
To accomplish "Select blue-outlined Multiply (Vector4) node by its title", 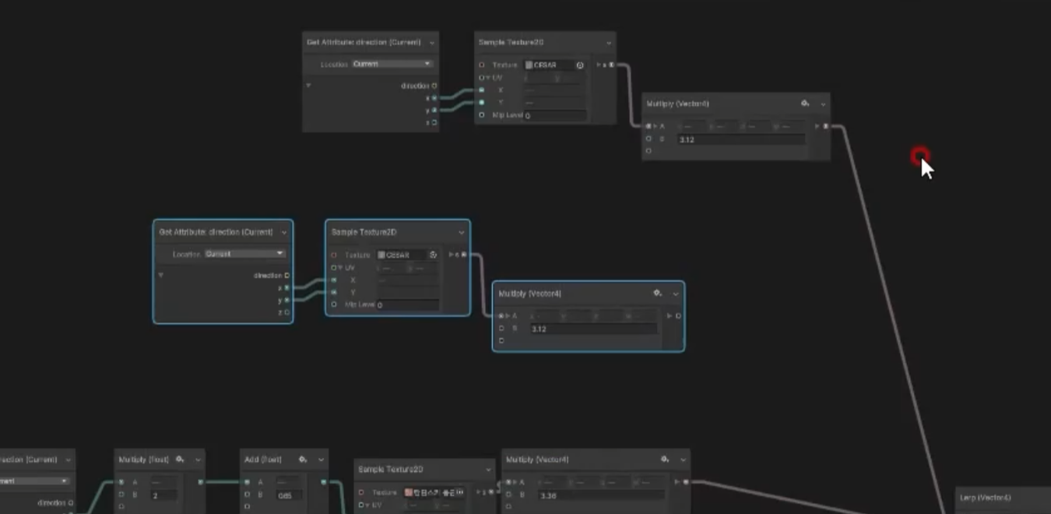I will (x=530, y=294).
